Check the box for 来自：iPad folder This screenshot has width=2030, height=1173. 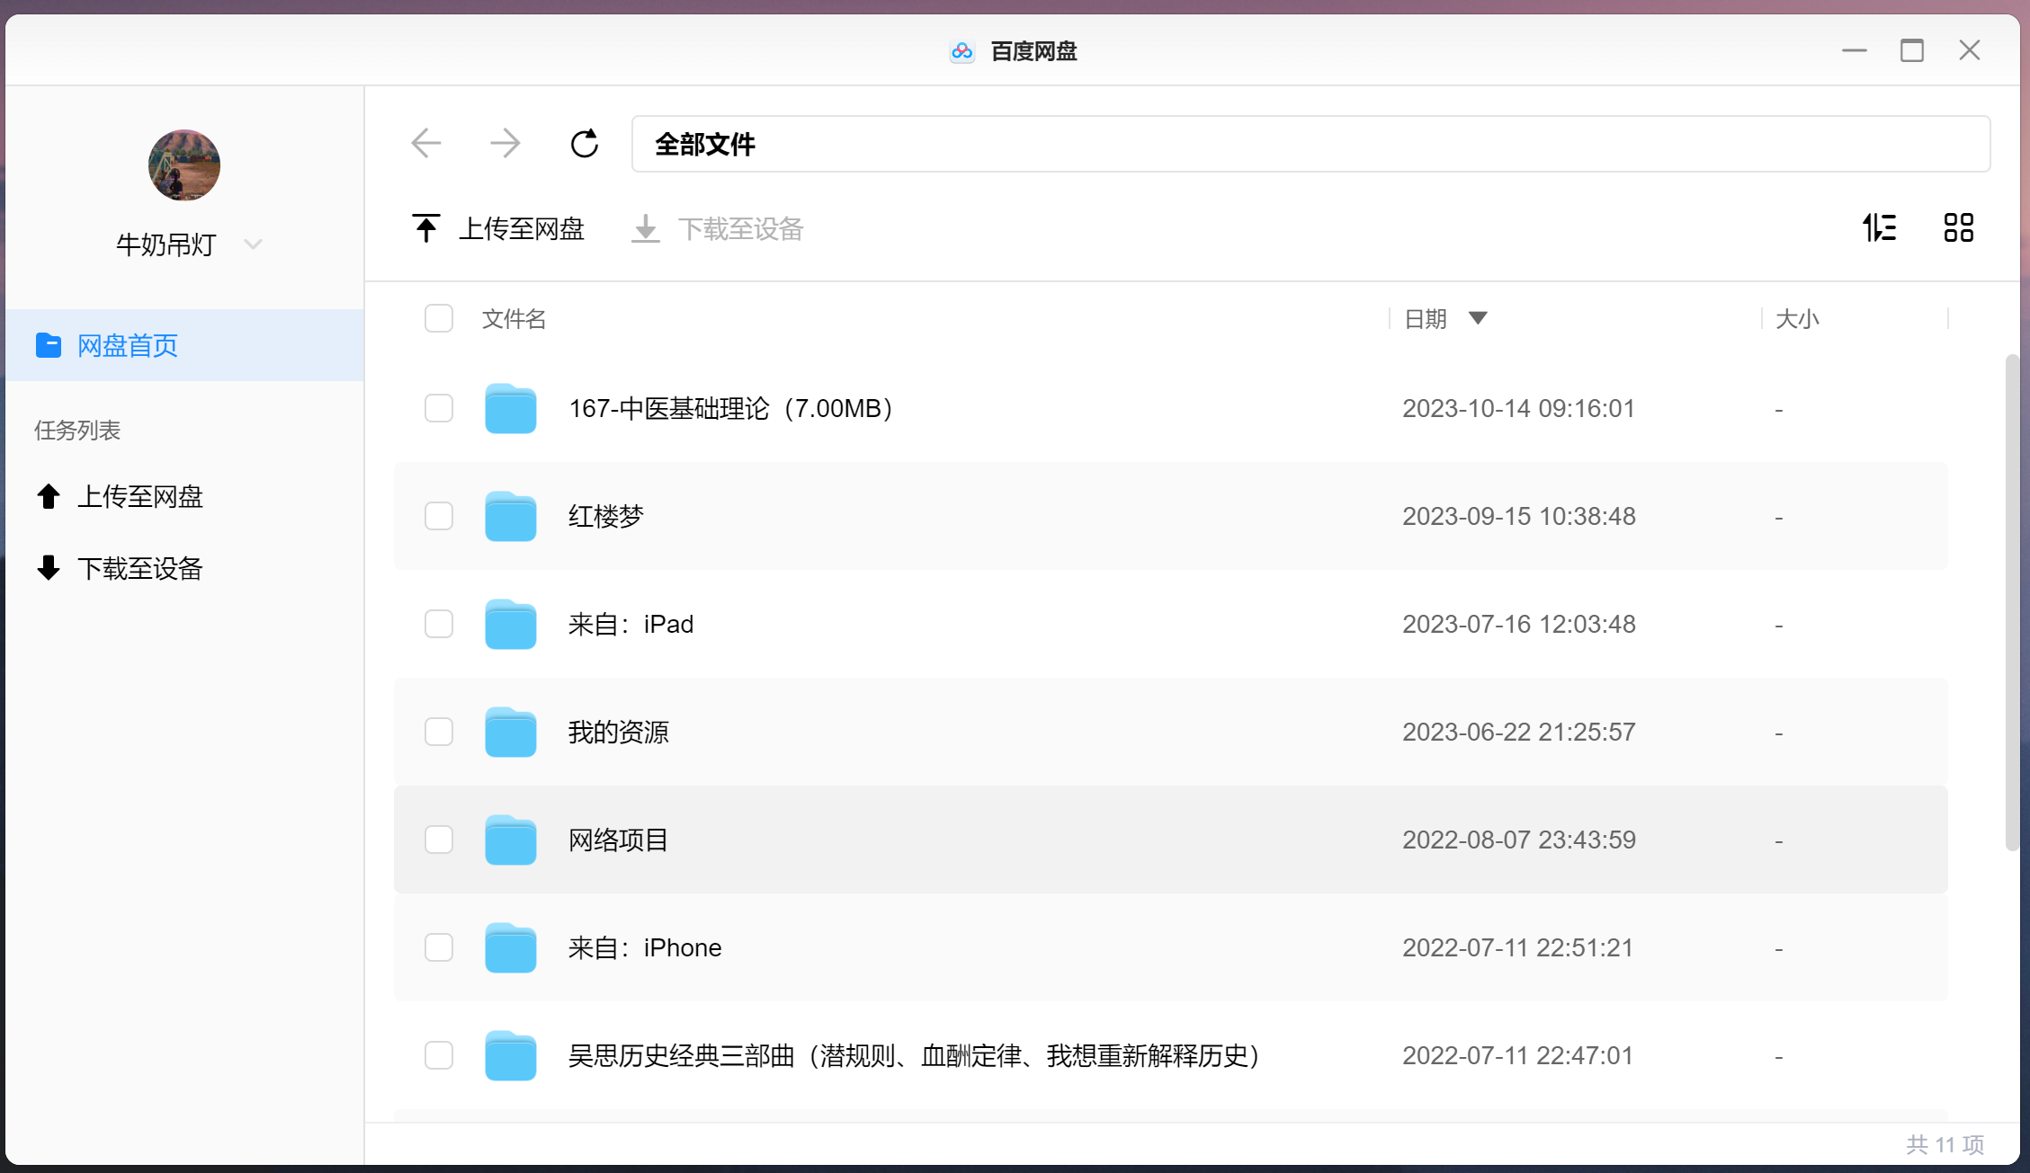click(439, 624)
